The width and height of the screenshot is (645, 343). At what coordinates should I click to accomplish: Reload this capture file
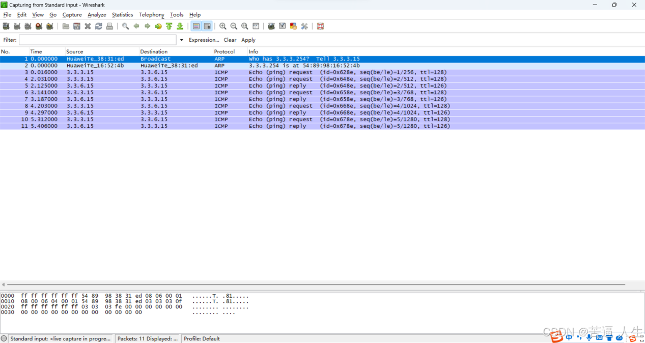click(99, 26)
